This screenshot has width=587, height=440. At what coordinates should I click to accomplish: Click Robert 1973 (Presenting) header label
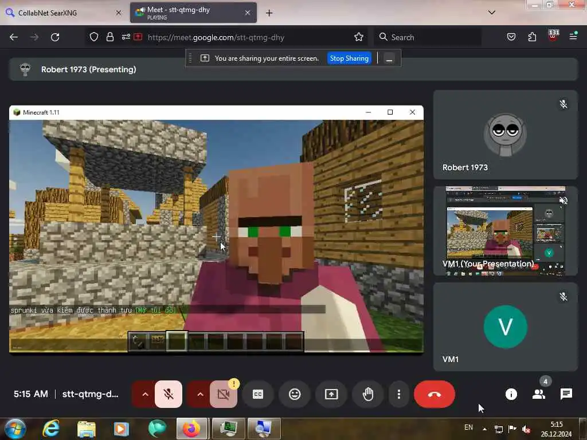pyautogui.click(x=89, y=69)
